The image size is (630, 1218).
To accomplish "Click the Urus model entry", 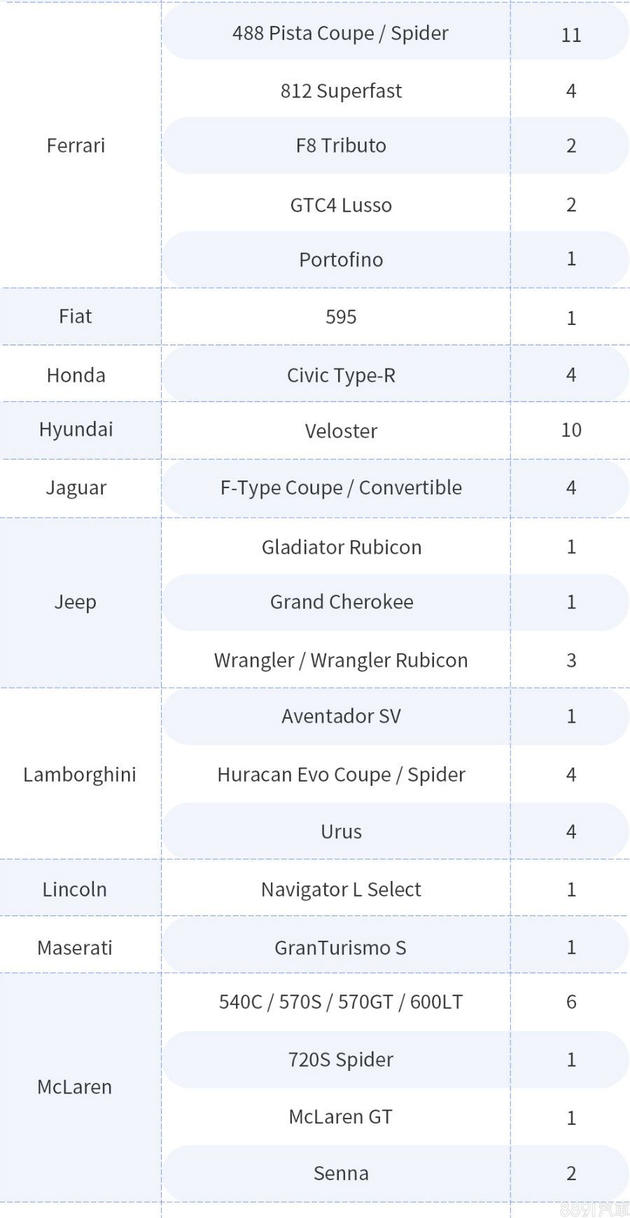I will point(341,832).
